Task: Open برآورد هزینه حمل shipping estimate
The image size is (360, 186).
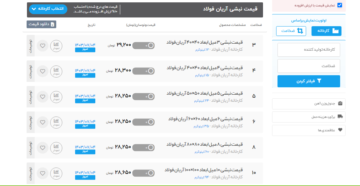Action: click(308, 117)
